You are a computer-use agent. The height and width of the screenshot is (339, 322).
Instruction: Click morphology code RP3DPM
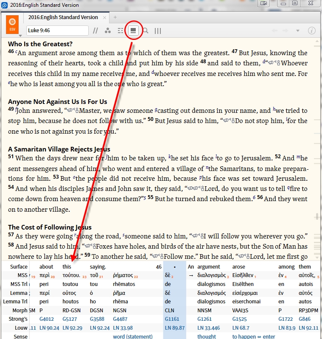(x=308, y=310)
